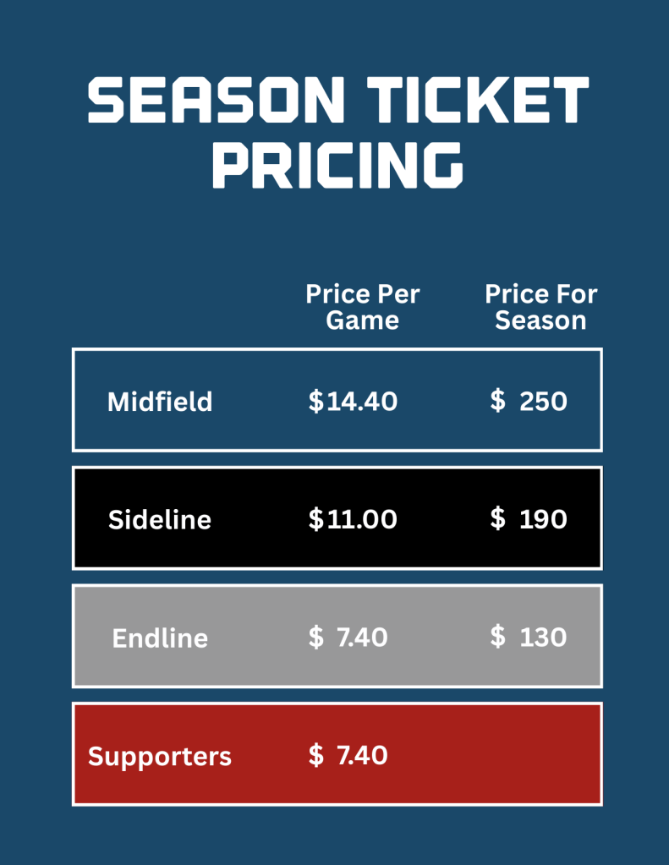Select the Price For Season column header
This screenshot has width=669, height=865.
[x=540, y=307]
